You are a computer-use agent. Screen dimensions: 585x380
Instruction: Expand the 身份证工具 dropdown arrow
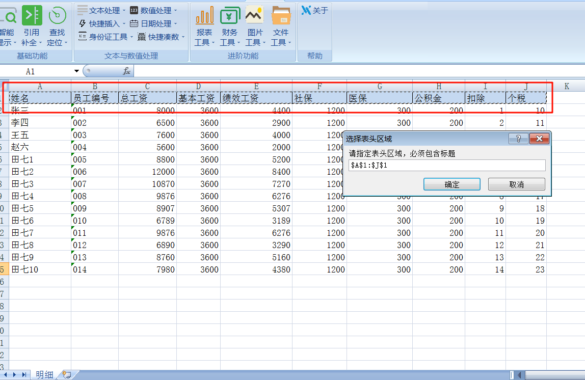131,37
